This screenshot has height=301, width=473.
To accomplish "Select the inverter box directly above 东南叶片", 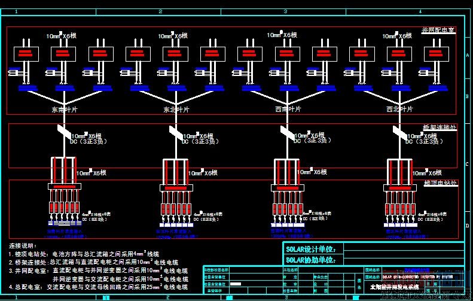I will click(x=63, y=54).
